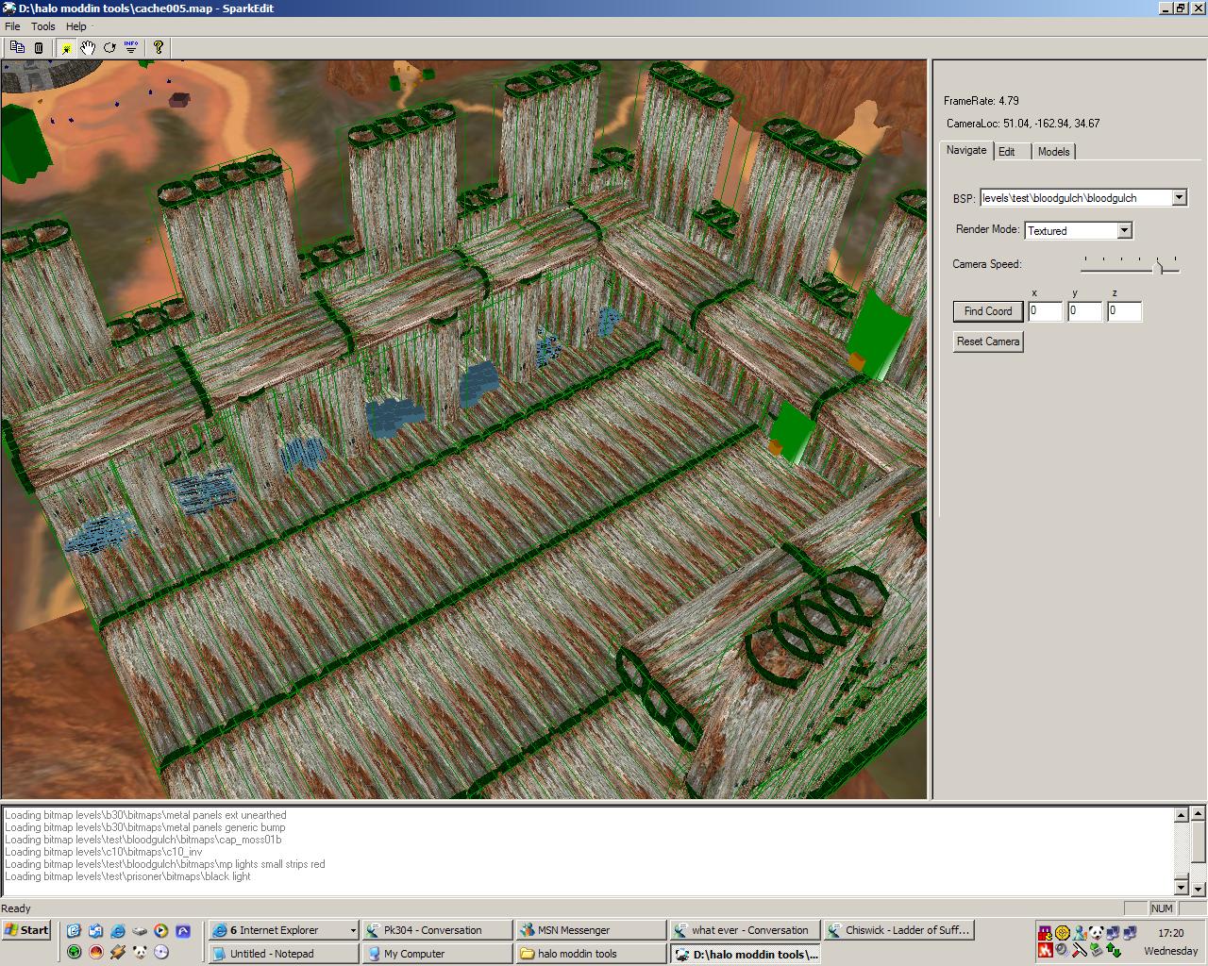Open the Internet Explorer group dropdown arrow
The width and height of the screenshot is (1208, 966).
353,930
